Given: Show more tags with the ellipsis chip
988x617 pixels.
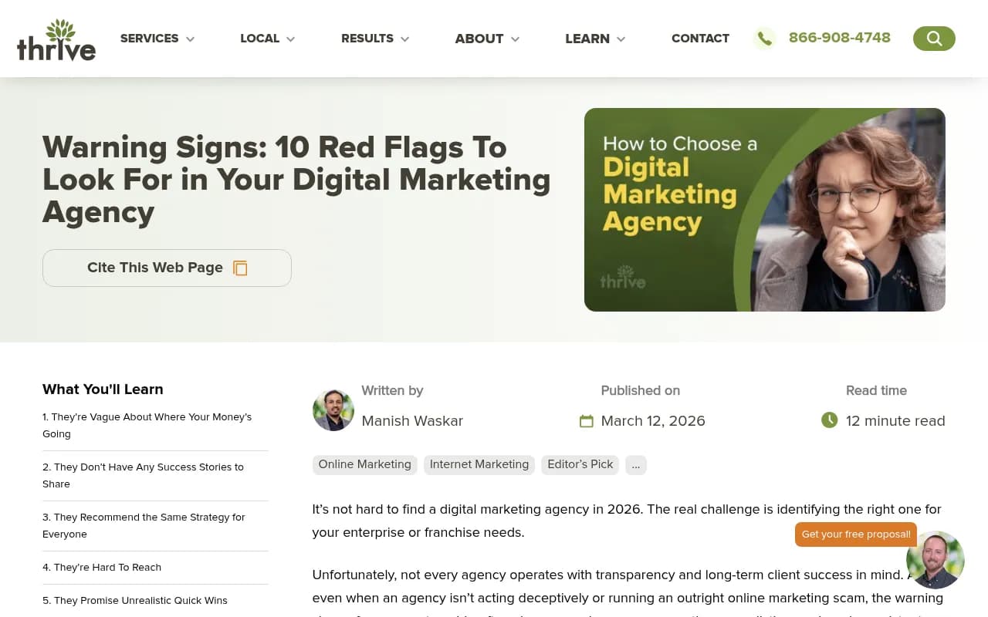Looking at the screenshot, I should pos(636,464).
